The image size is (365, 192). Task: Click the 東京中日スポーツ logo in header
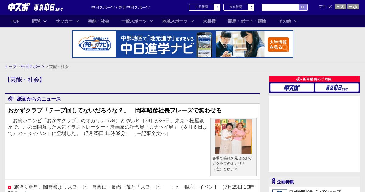[x=48, y=7]
